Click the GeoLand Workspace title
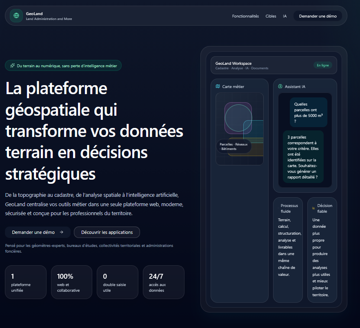Image resolution: width=360 pixels, height=328 pixels. [233, 63]
